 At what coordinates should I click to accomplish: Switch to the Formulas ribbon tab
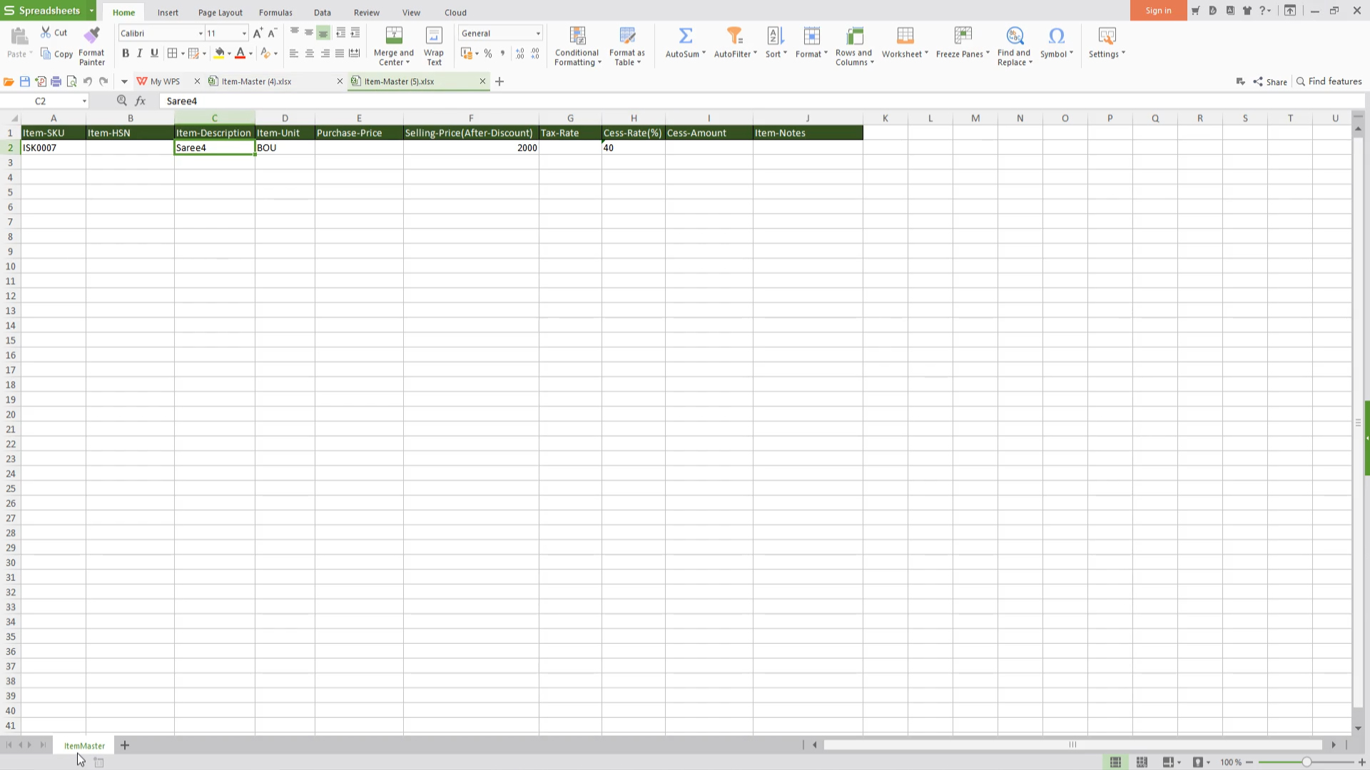[x=275, y=12]
